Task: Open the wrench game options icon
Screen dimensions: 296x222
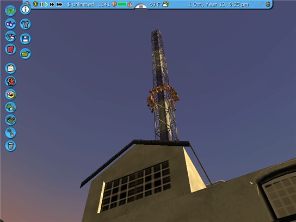Action: pyautogui.click(x=25, y=24)
